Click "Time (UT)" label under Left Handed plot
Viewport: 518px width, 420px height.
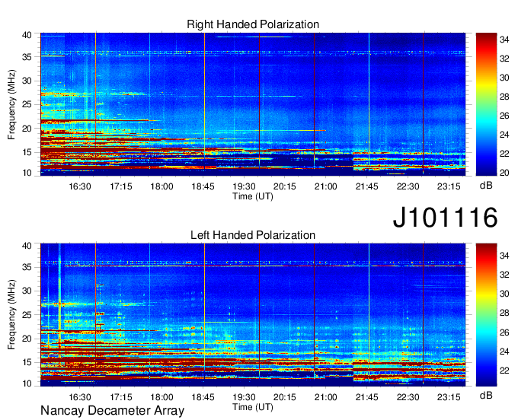tap(253, 407)
